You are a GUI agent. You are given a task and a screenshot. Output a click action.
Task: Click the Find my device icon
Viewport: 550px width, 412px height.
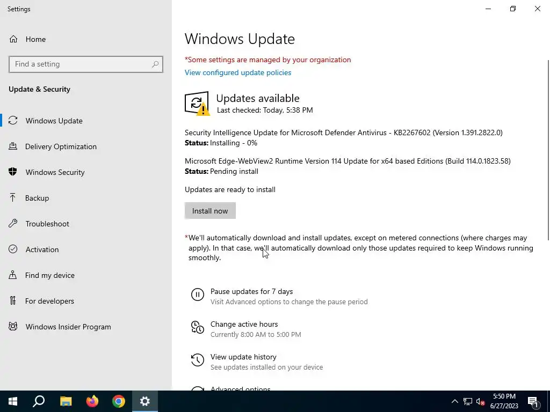point(13,275)
